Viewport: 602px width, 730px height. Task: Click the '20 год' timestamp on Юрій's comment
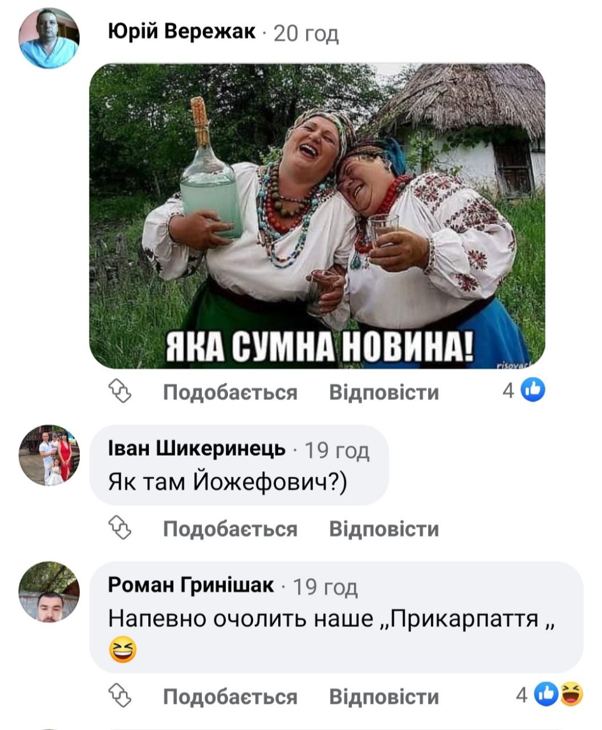[x=306, y=34]
